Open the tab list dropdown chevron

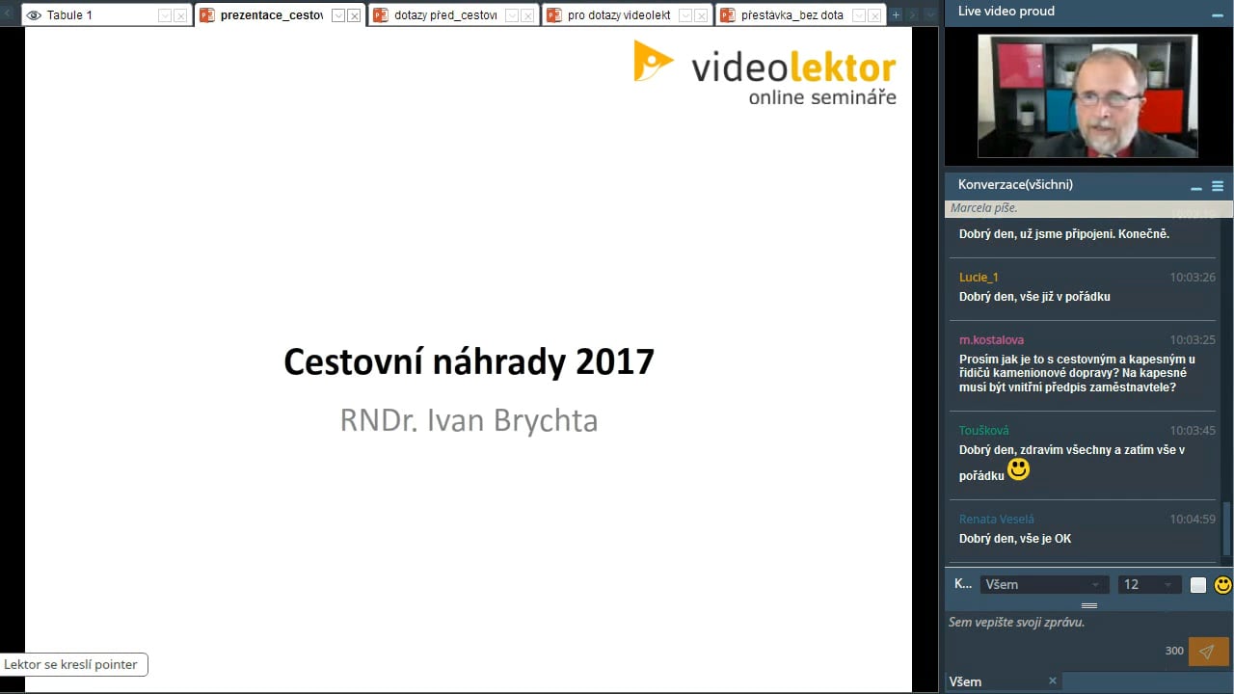(x=929, y=14)
